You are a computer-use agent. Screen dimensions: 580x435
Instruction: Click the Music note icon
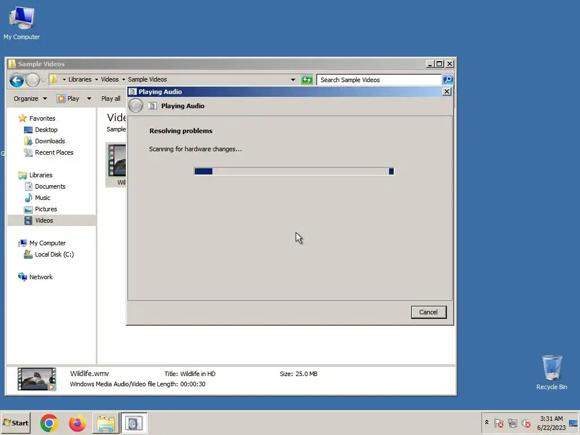[28, 198]
